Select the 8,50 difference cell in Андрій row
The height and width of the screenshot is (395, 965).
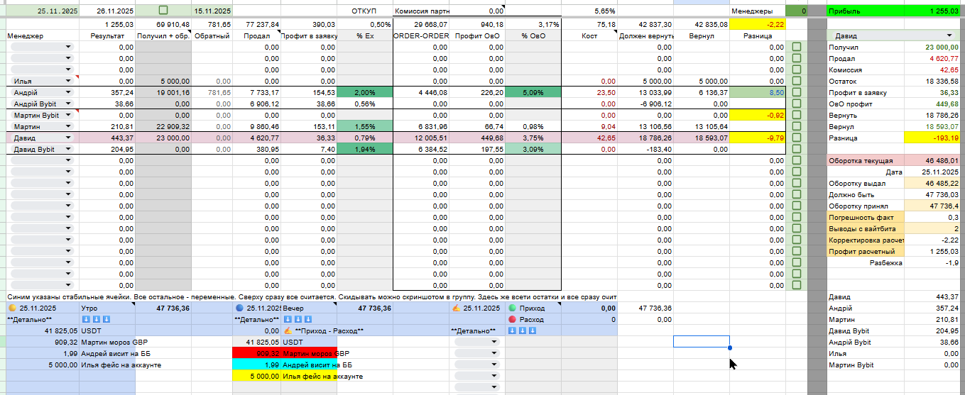click(758, 93)
